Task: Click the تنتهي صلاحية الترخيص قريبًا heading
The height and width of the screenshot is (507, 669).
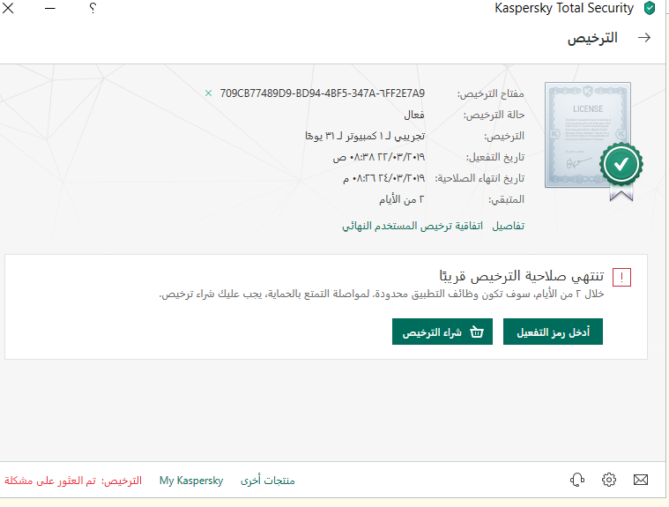Action: (522, 276)
